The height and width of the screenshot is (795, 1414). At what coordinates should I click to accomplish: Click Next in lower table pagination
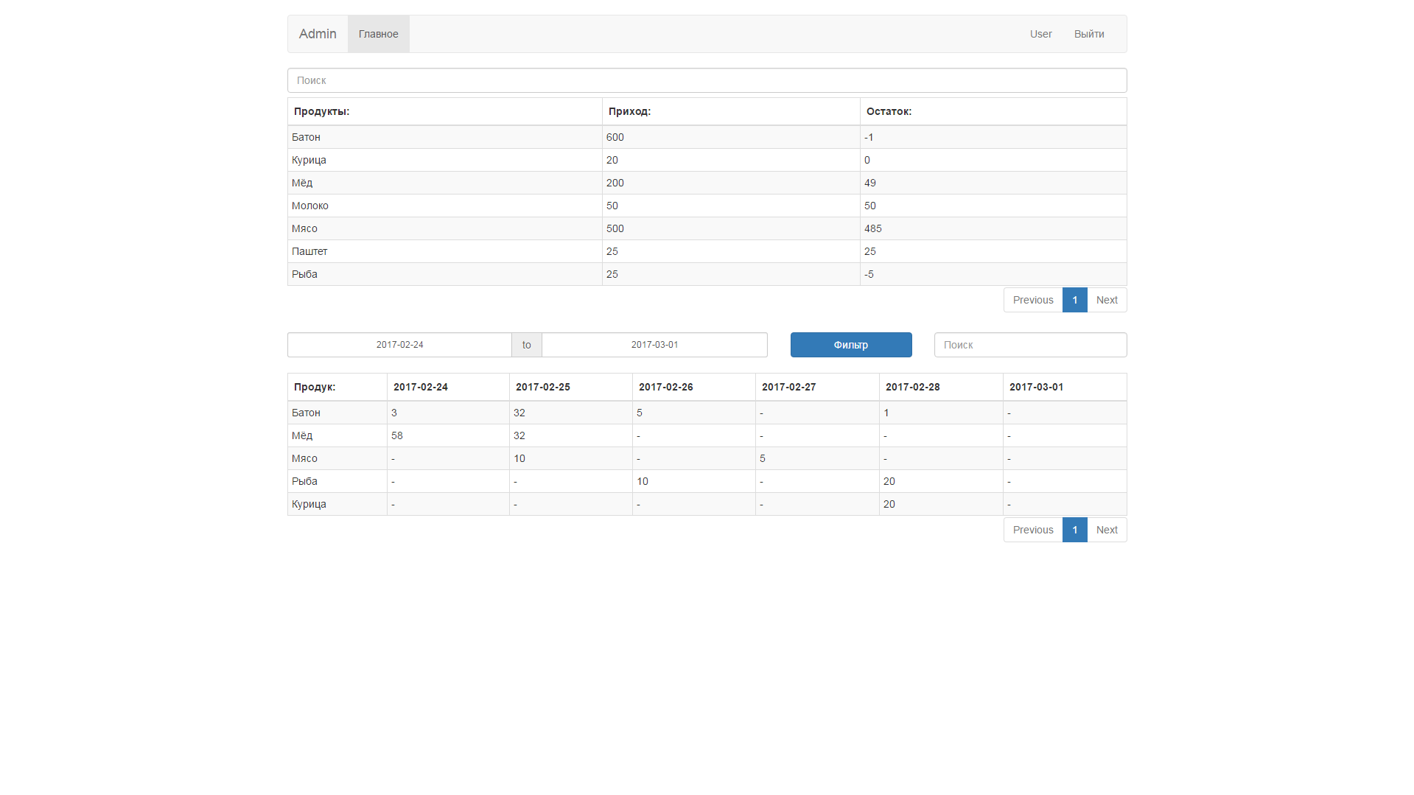[x=1107, y=530]
